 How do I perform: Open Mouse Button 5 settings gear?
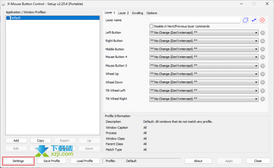tap(262, 66)
